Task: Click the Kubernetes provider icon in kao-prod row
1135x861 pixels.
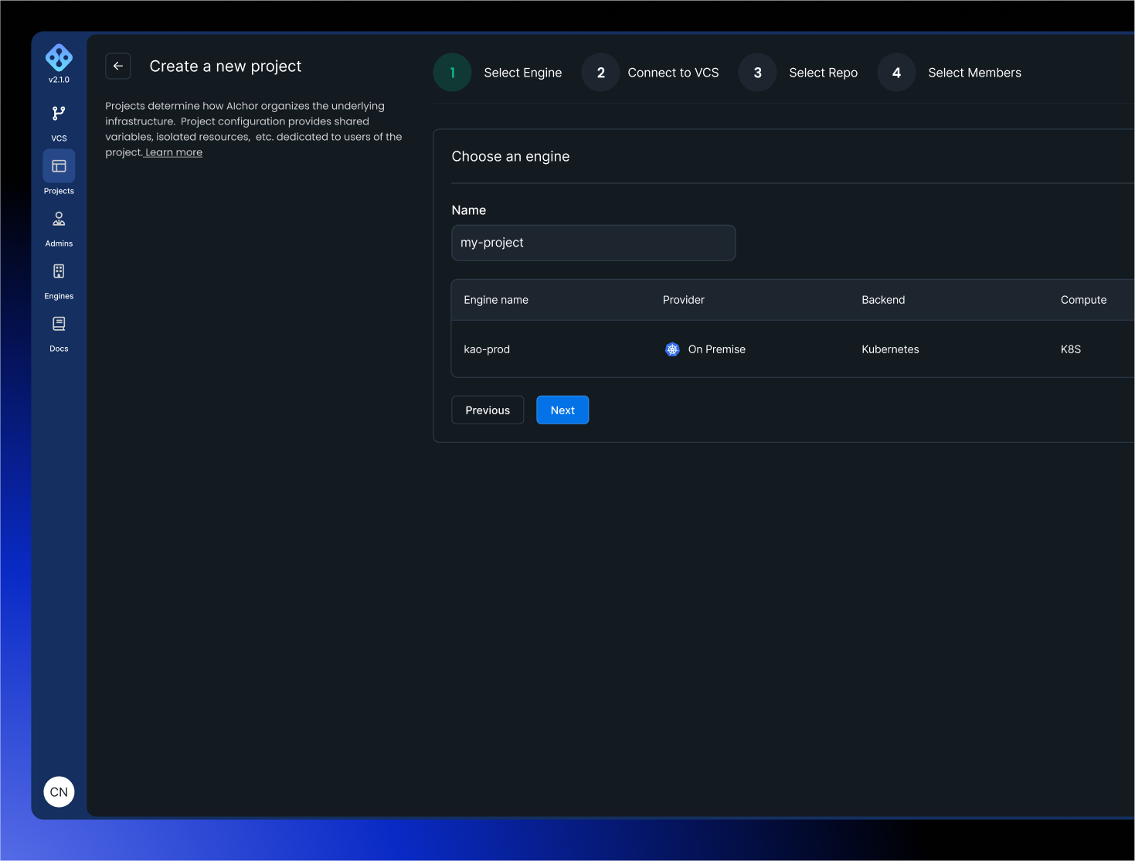Action: pyautogui.click(x=672, y=349)
